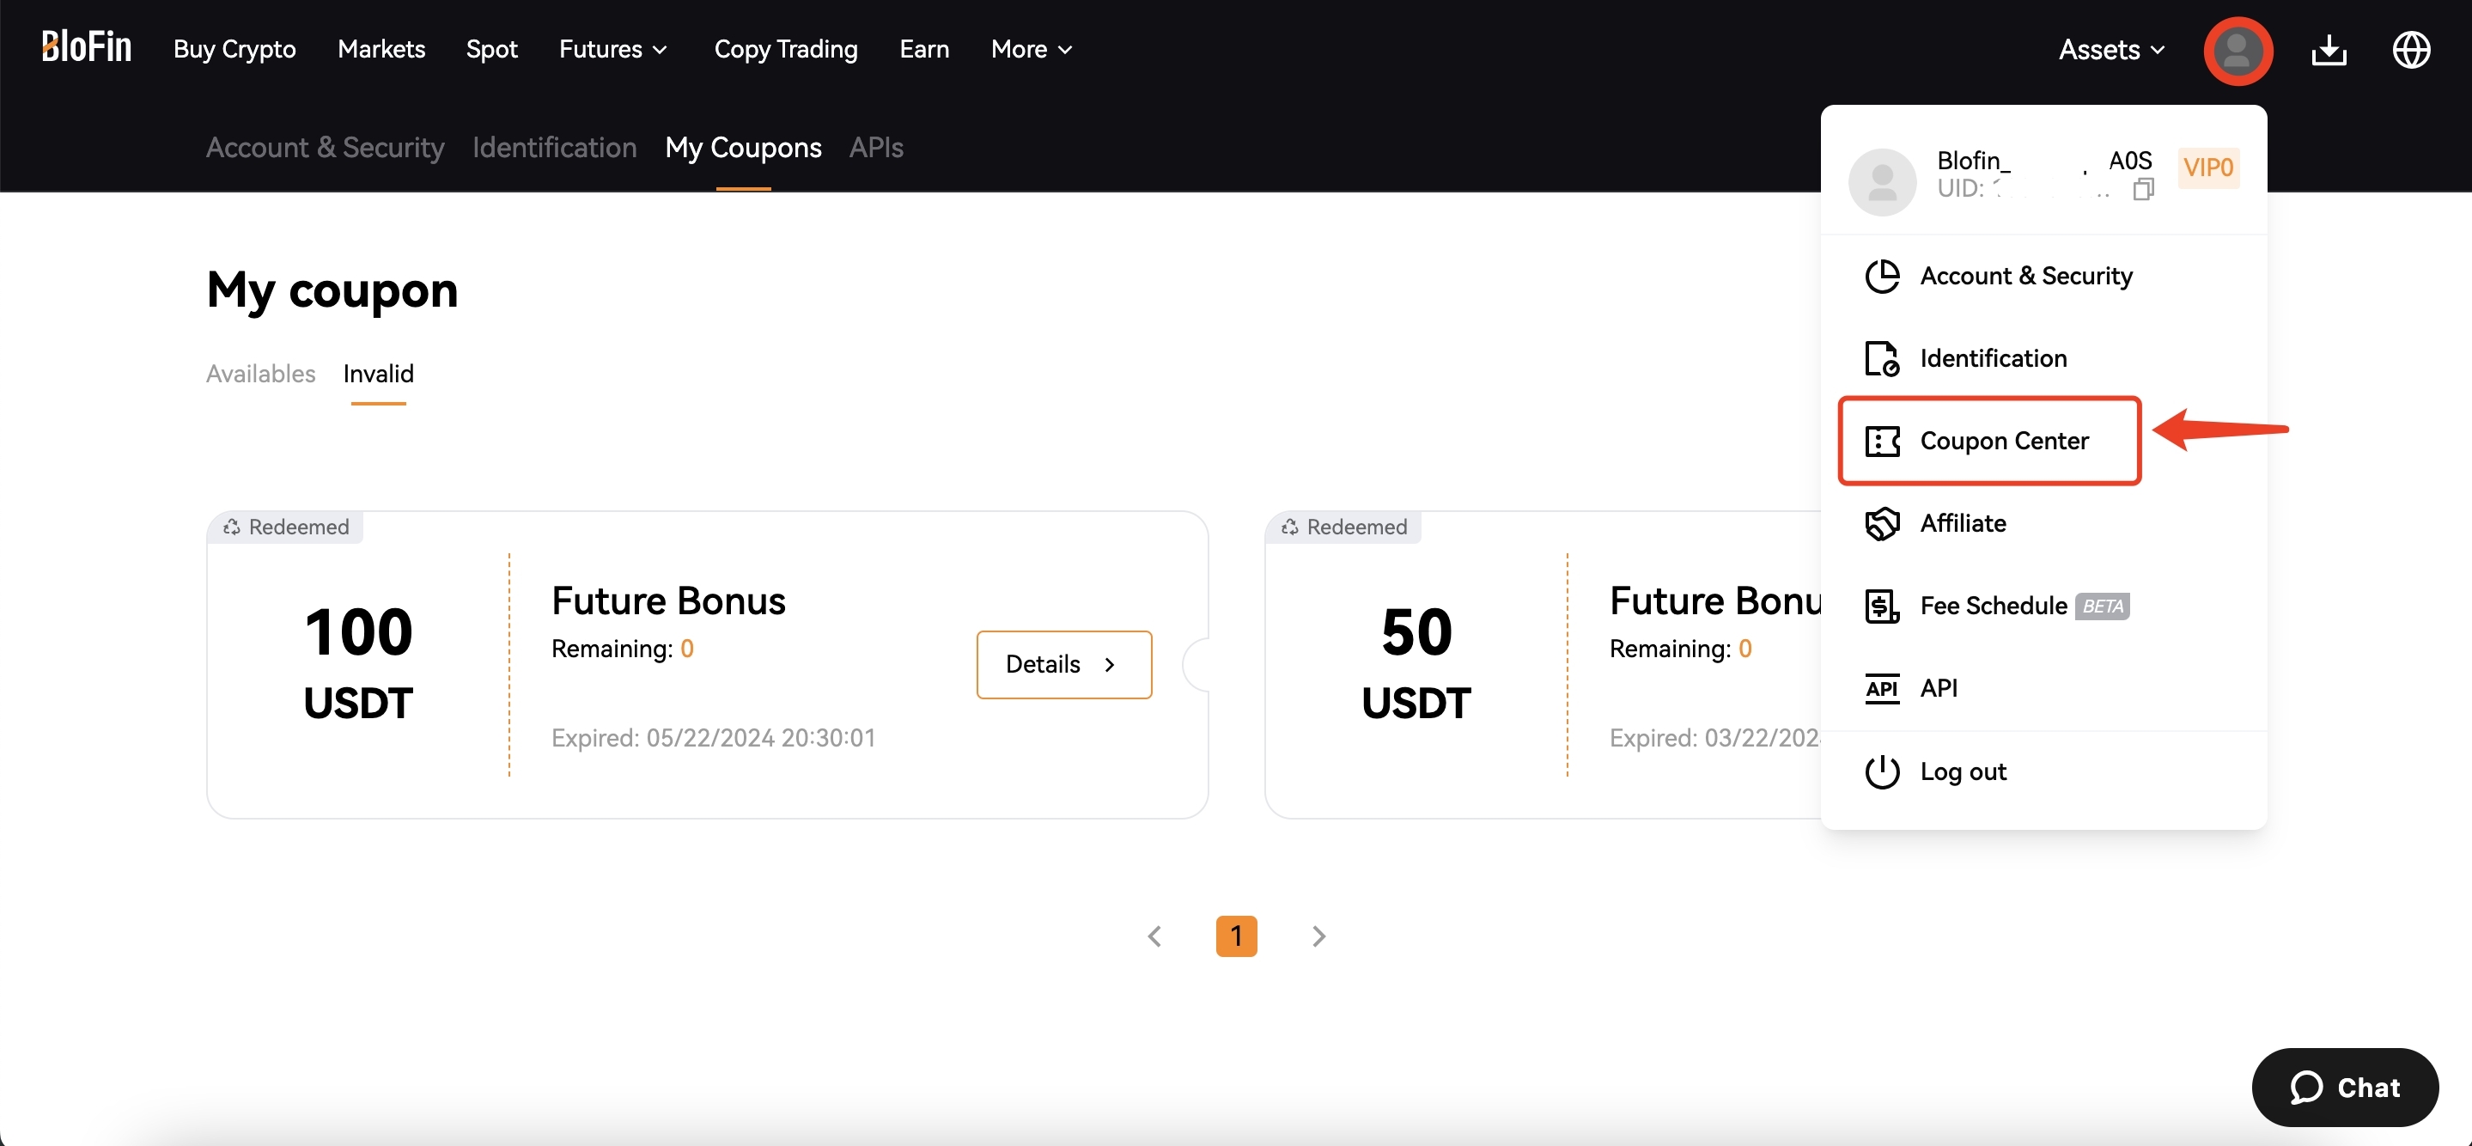Screen dimensions: 2472x1146
Task: Expand the Futures dropdown
Action: click(x=612, y=49)
